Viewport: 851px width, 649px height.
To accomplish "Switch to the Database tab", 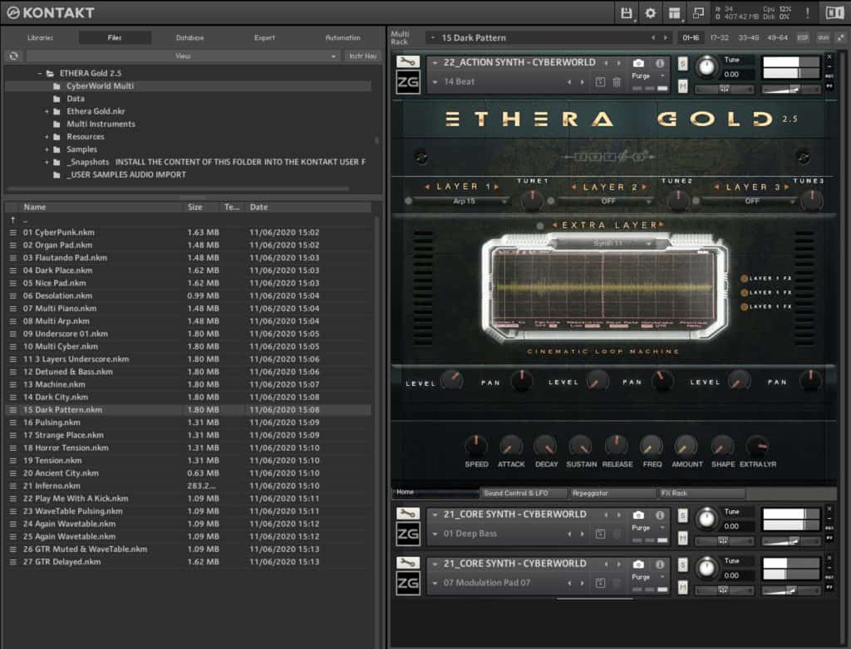I will pos(190,37).
